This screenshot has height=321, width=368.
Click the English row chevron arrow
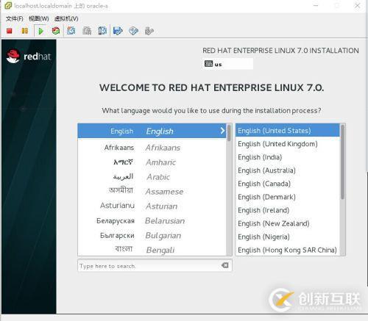pyautogui.click(x=222, y=131)
